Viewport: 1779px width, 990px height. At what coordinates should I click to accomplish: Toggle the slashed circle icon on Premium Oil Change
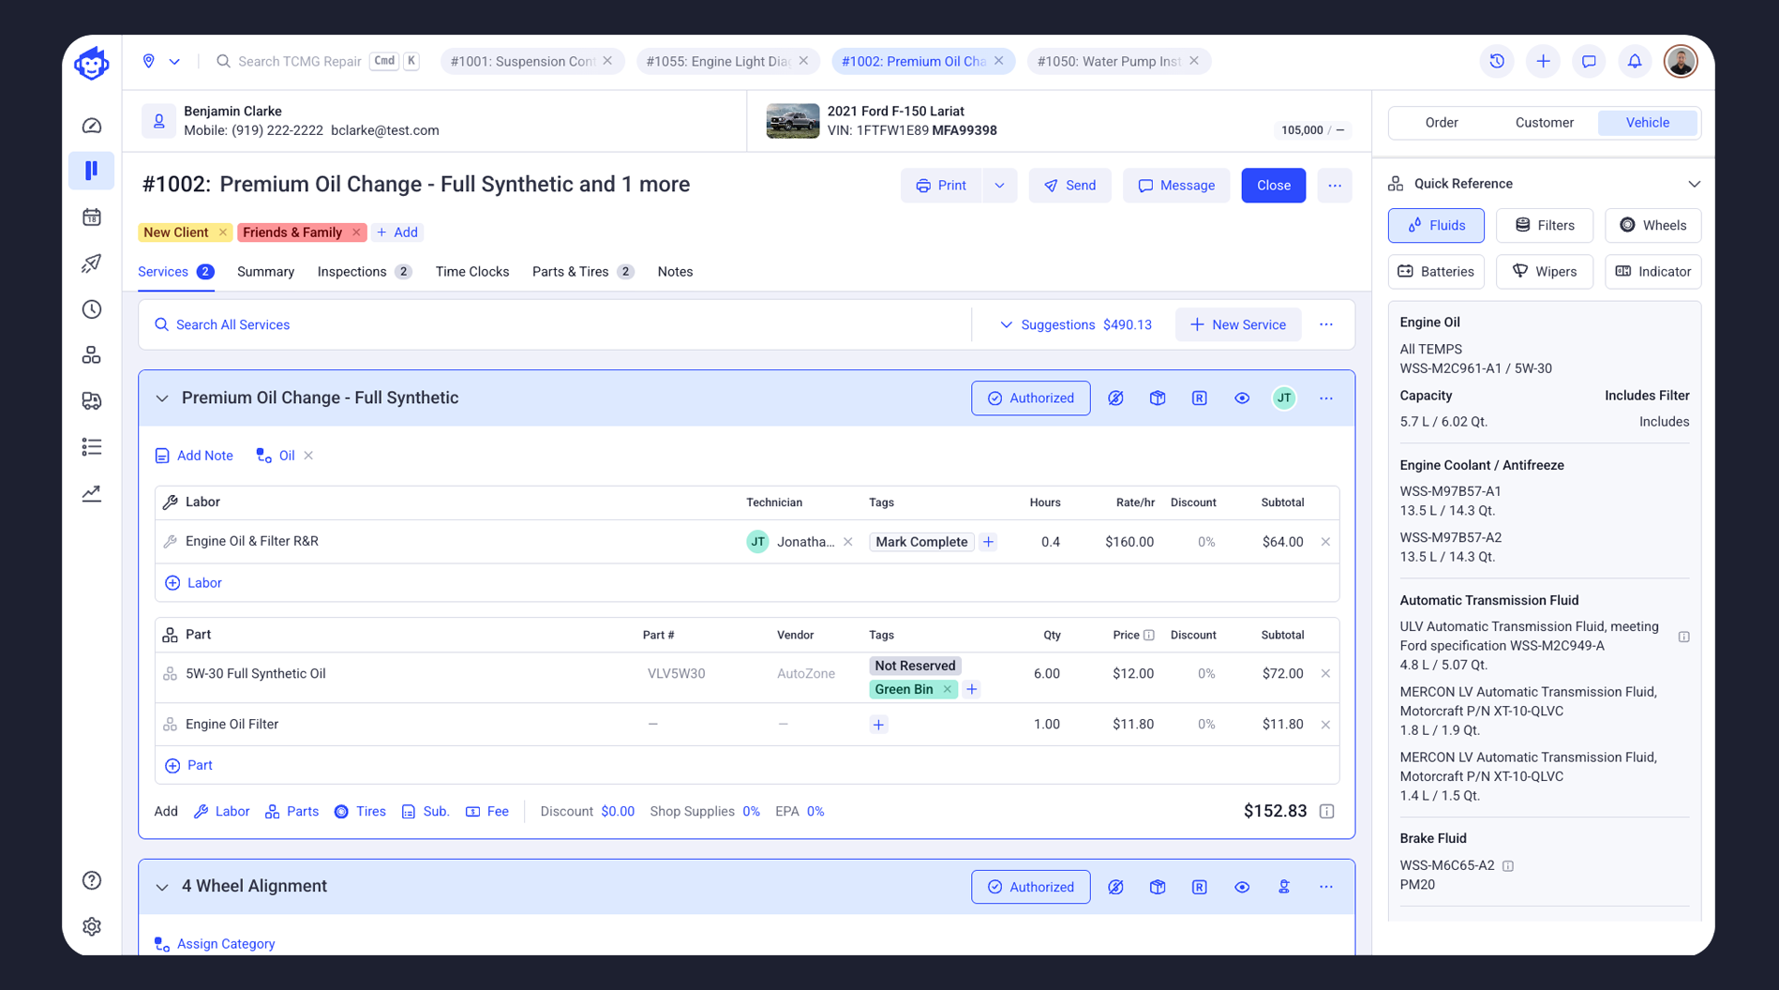click(x=1115, y=398)
